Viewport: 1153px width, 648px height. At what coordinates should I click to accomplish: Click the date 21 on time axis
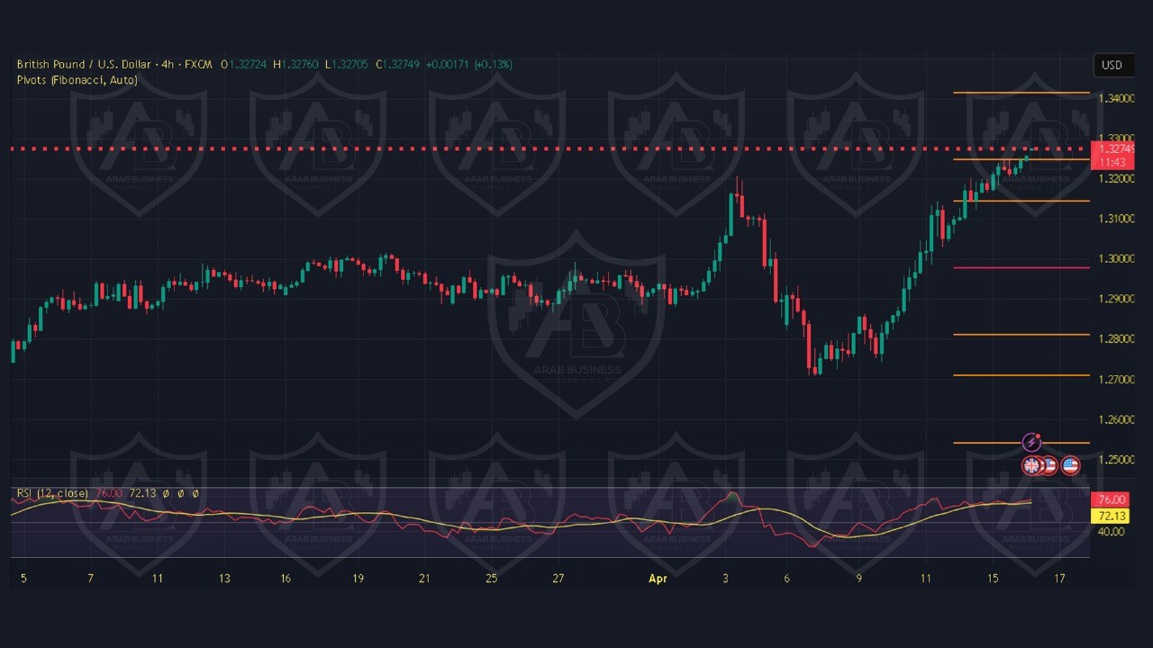pyautogui.click(x=424, y=579)
